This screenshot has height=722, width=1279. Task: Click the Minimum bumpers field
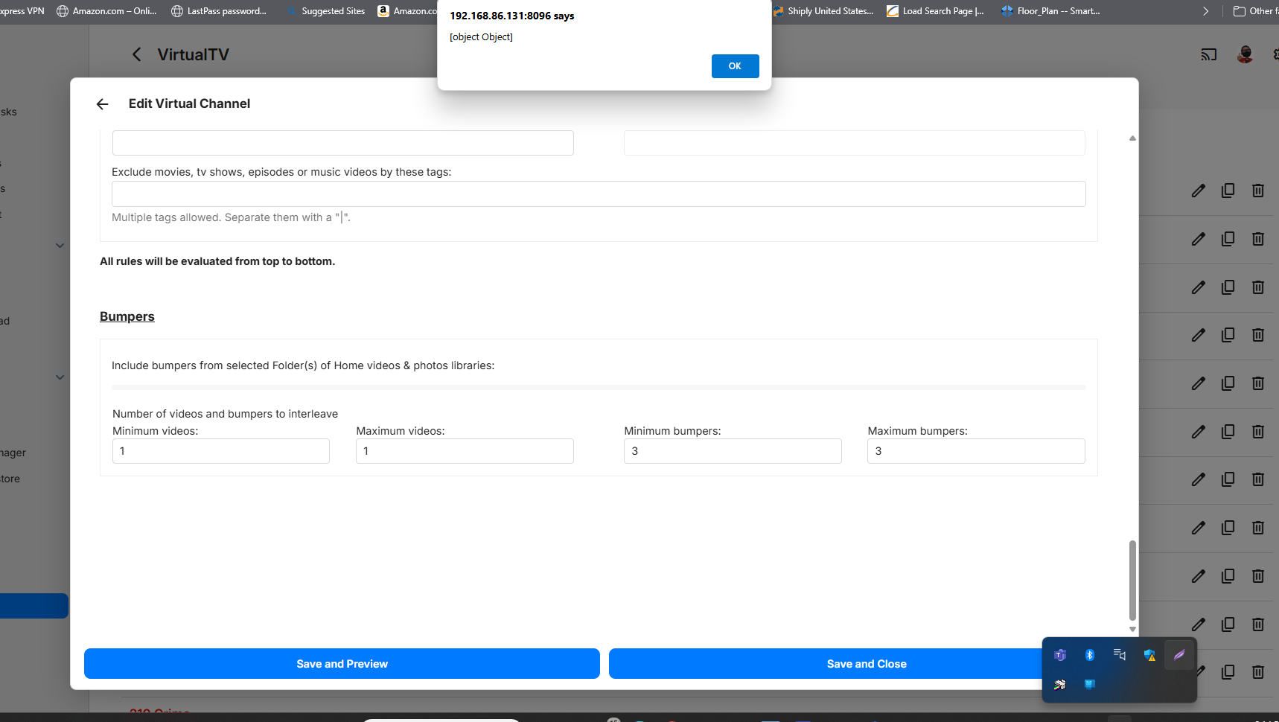pos(733,451)
